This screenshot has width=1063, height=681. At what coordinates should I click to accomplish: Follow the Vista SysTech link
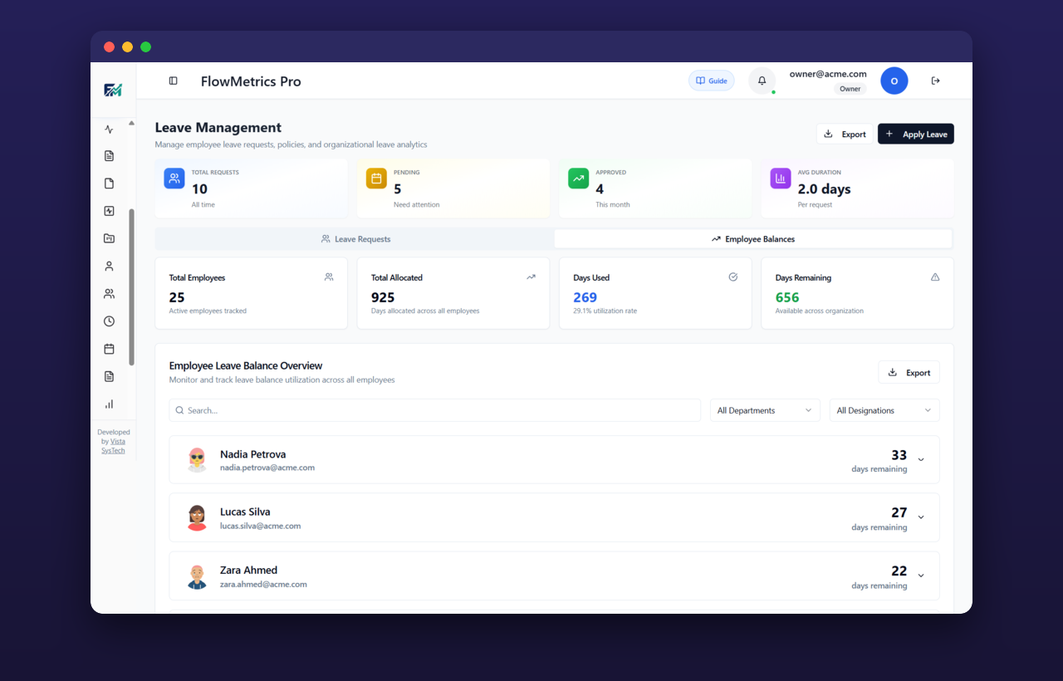115,446
